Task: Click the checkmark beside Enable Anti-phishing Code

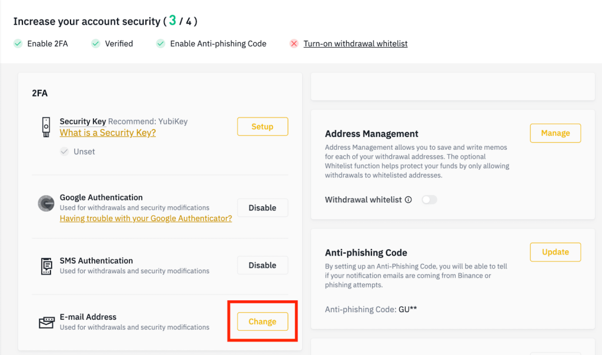Action: pyautogui.click(x=160, y=43)
